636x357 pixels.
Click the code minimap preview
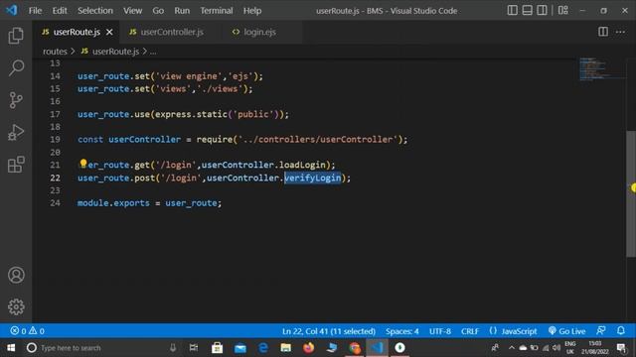[601, 69]
